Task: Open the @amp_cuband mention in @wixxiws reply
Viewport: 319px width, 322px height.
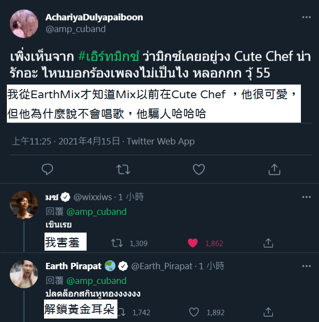Action: [x=96, y=212]
